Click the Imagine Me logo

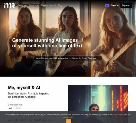9,5
